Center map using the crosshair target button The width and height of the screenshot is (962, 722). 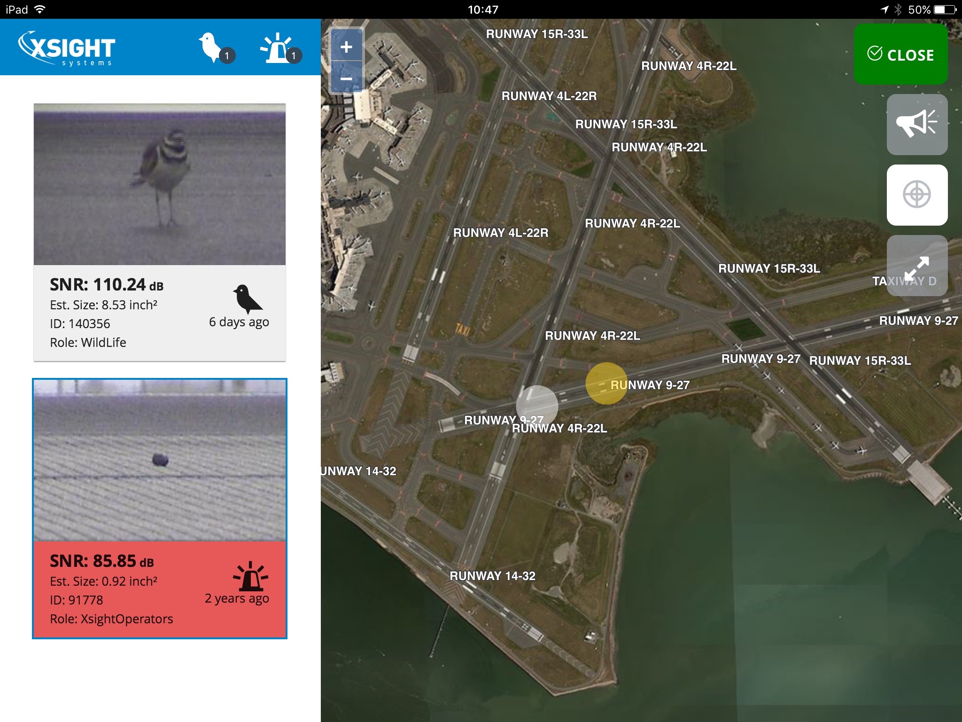tap(916, 195)
